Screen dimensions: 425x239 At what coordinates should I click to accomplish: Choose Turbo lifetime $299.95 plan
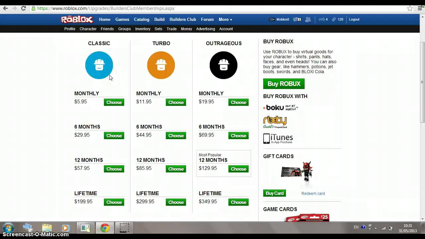click(x=176, y=202)
